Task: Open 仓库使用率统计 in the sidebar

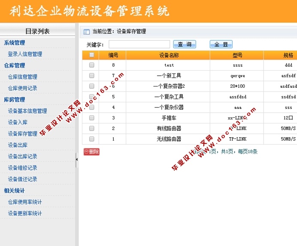Action: click(x=25, y=202)
